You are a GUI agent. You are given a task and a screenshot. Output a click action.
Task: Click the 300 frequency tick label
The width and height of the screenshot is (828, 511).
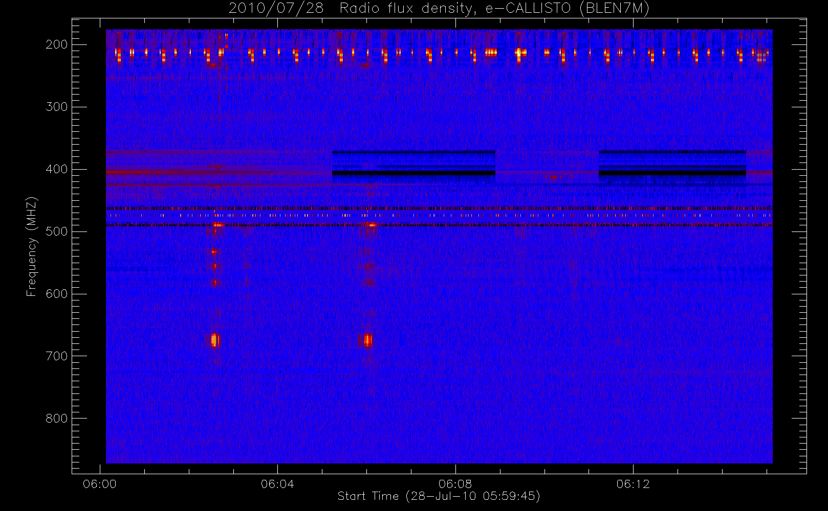(57, 107)
